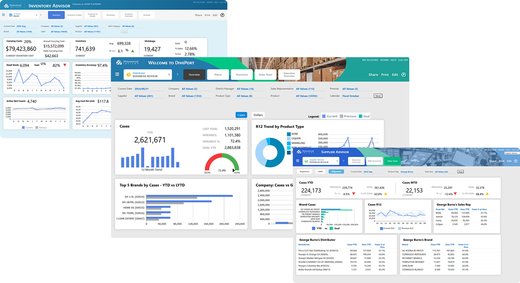Click compass icon beside DivePort Edit
This screenshot has height=283, width=520.
404,74
